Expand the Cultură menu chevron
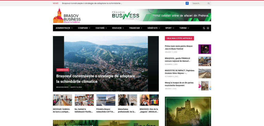 [106, 28]
